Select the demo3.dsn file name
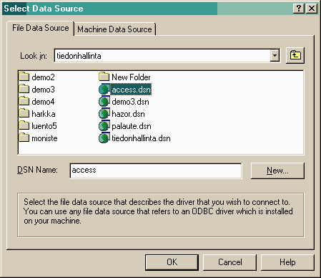This screenshot has height=278, width=321. 130,102
